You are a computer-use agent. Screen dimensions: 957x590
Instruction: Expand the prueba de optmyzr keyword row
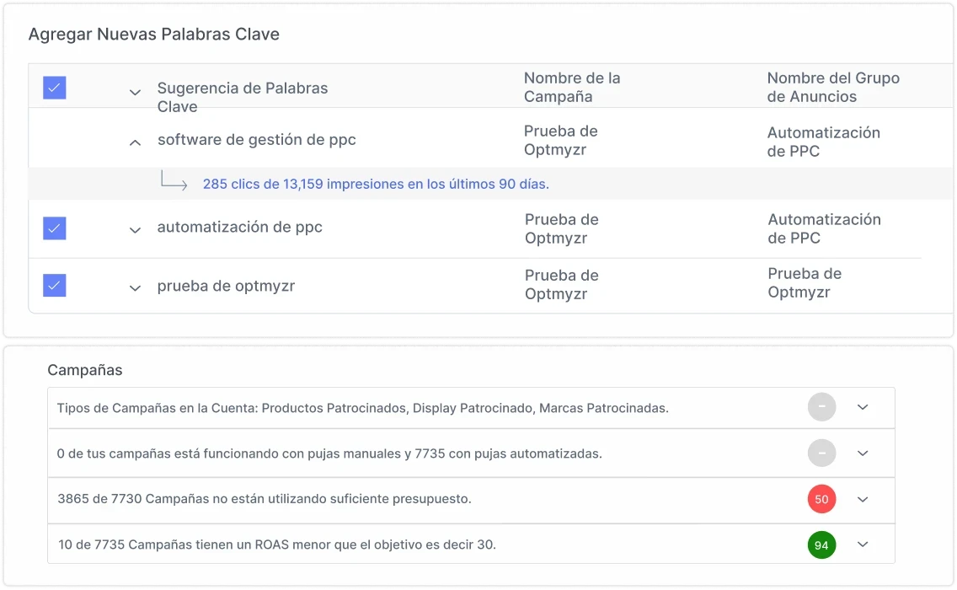coord(134,287)
